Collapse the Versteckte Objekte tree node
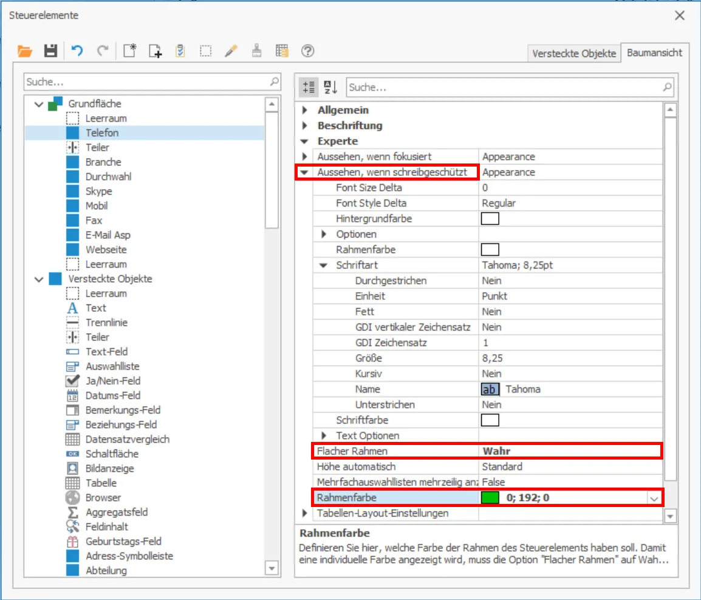Image resolution: width=701 pixels, height=600 pixels. click(x=39, y=279)
